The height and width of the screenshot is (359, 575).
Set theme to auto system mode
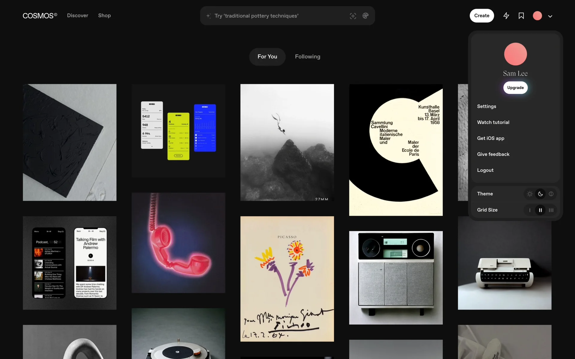coord(551,194)
